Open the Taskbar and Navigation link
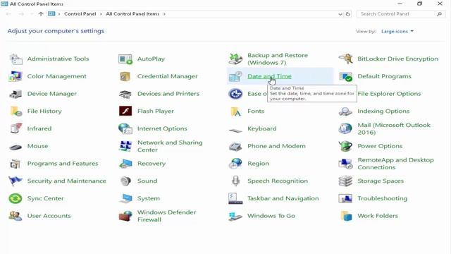Image resolution: width=451 pixels, height=254 pixels. [x=283, y=198]
